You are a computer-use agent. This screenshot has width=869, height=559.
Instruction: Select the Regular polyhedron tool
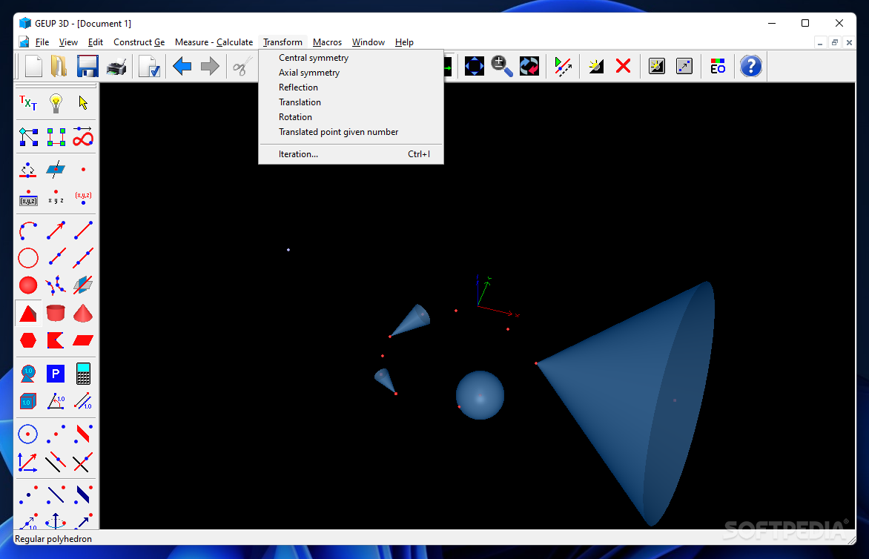28,313
